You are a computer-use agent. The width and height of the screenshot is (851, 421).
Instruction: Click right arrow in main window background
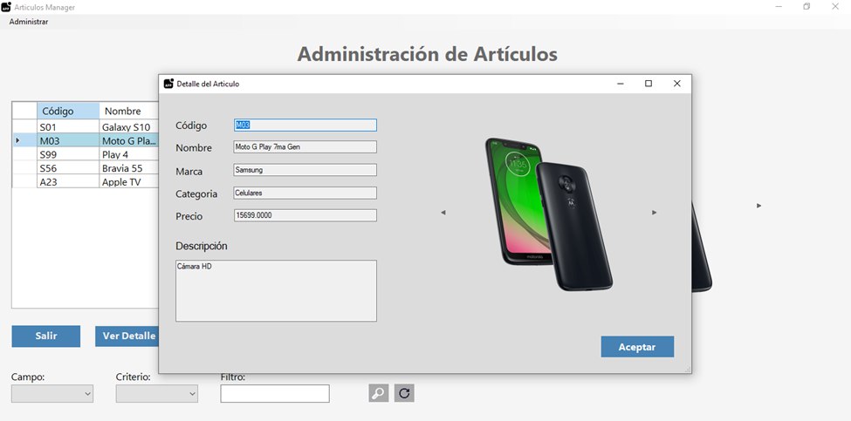coord(758,206)
